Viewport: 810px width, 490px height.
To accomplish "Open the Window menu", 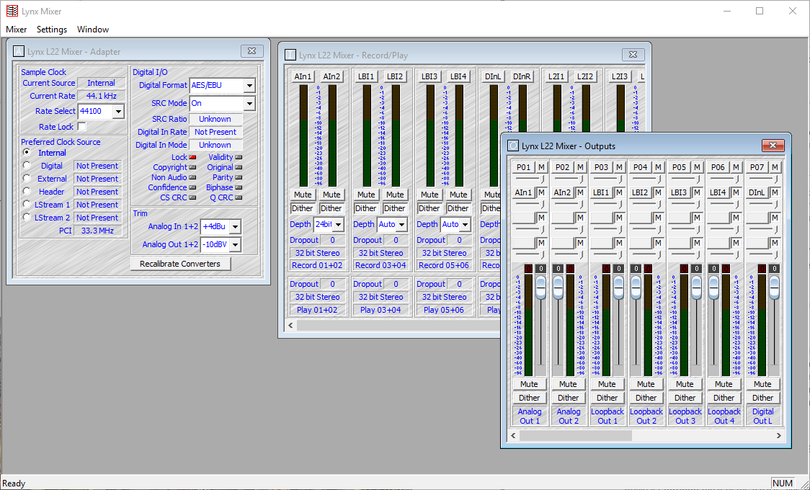I will pyautogui.click(x=92, y=30).
